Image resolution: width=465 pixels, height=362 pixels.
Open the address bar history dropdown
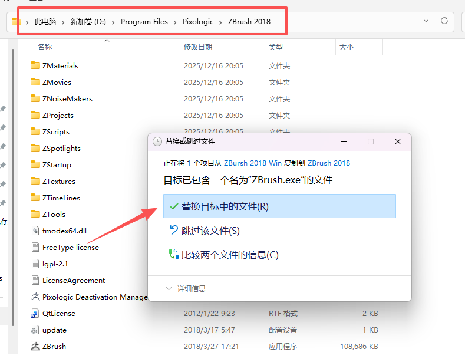(426, 21)
